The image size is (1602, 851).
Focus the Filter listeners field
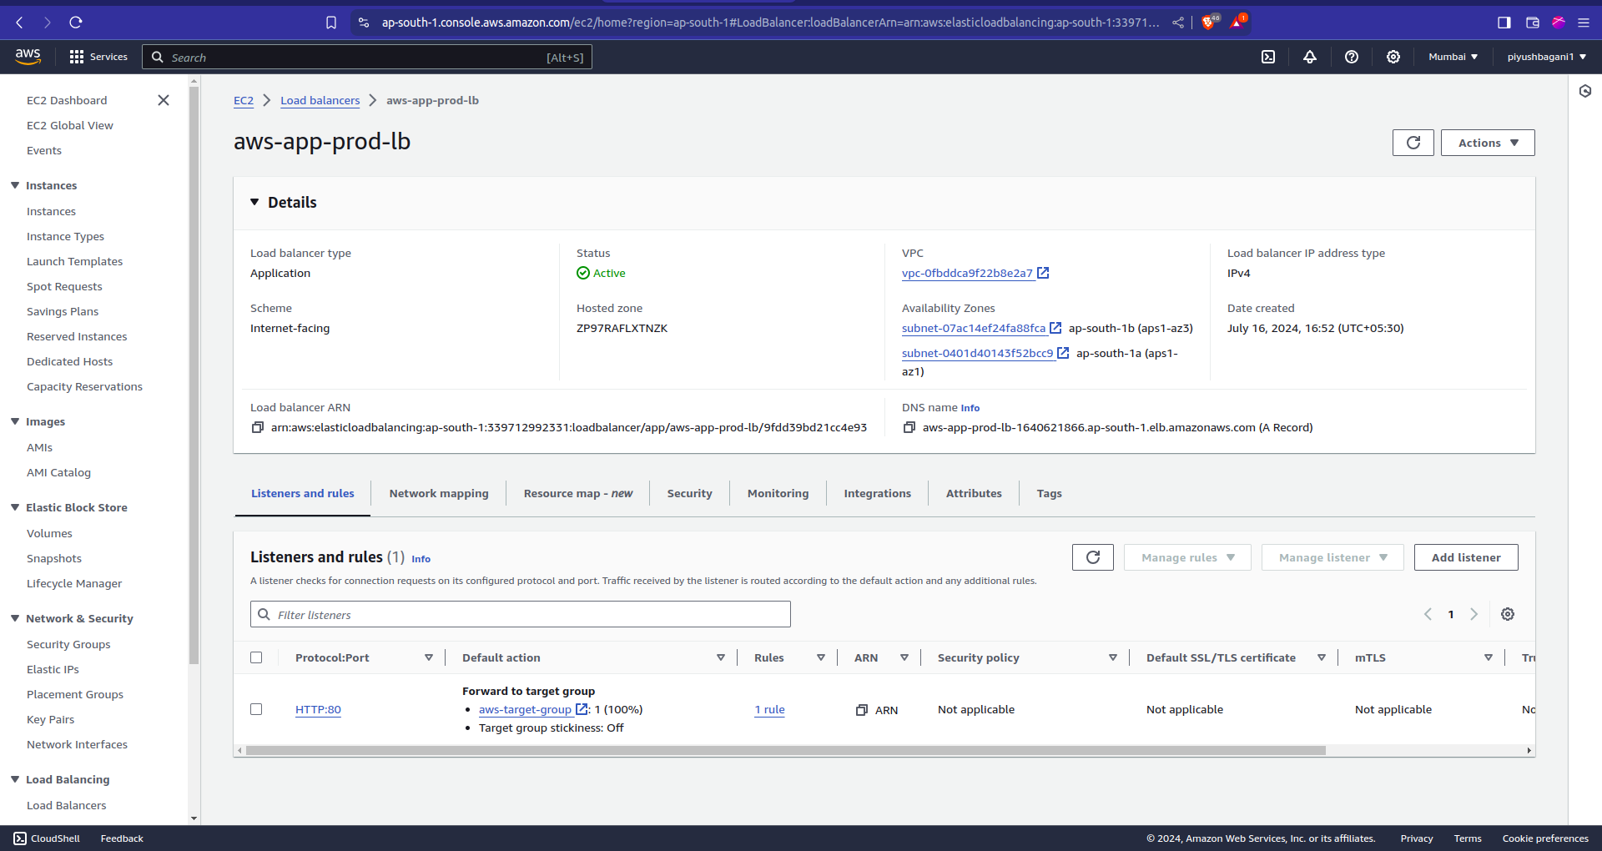[x=521, y=614]
